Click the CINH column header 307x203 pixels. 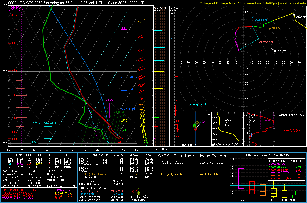tap(29, 155)
